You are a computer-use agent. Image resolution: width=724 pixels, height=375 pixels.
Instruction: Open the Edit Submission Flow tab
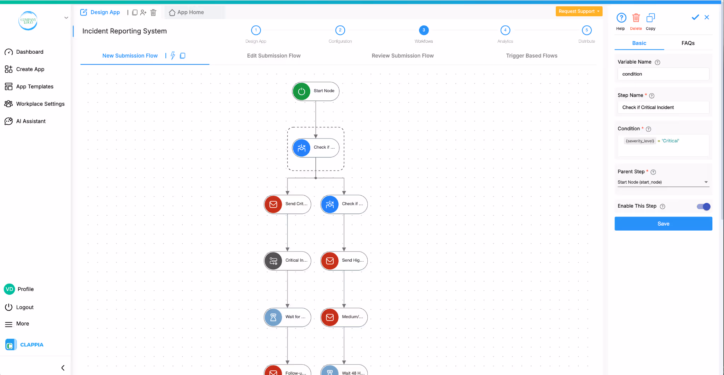274,55
